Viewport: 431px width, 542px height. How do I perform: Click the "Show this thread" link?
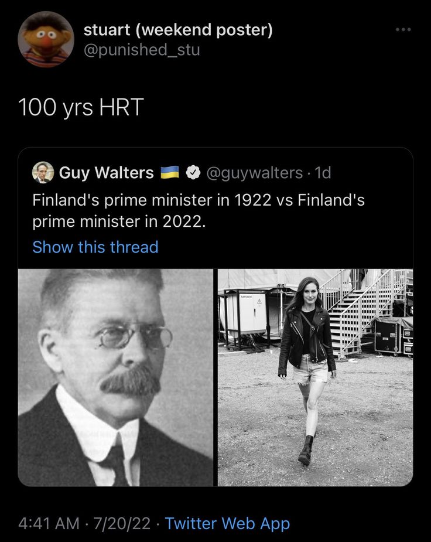(x=95, y=247)
